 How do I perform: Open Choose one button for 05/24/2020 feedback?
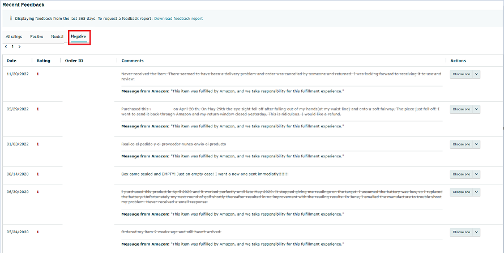462,232
